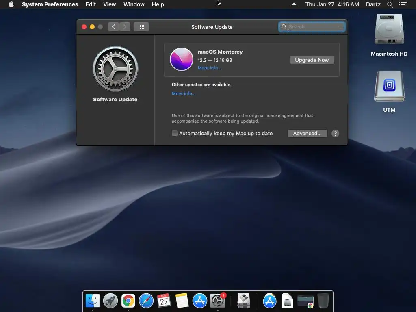Viewport: 416px width, 312px height.
Task: Open Google Chrome in the dock
Action: point(128,301)
